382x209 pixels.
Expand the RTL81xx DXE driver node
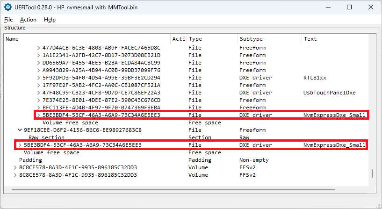coord(39,78)
